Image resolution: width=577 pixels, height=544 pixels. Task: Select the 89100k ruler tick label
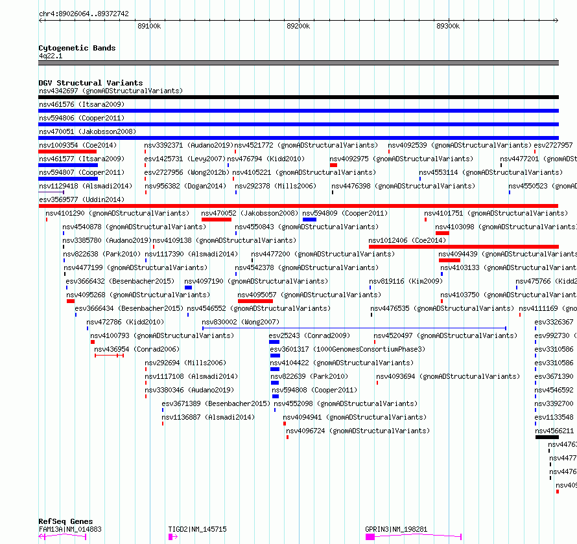coord(149,26)
